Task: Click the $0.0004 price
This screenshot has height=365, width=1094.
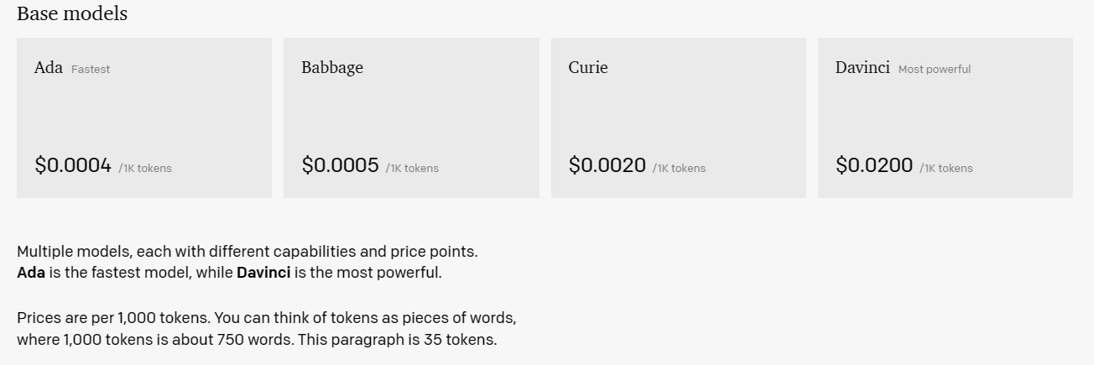Action: tap(73, 165)
